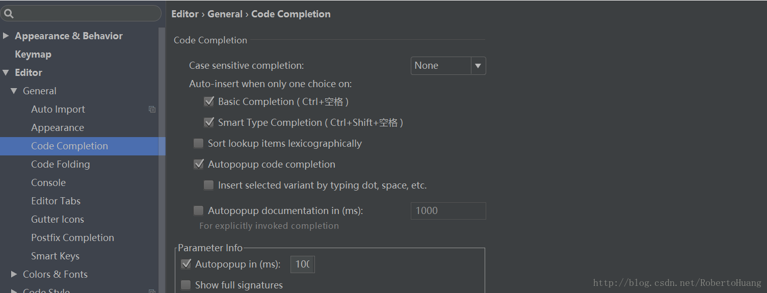Image resolution: width=767 pixels, height=293 pixels.
Task: Check Show full signatures option
Action: [186, 285]
